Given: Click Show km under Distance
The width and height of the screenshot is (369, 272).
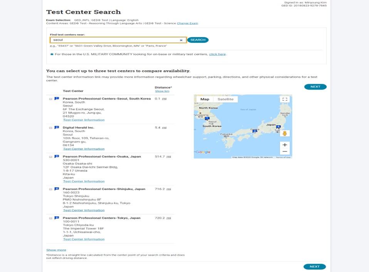Looking at the screenshot, I should tap(162, 91).
